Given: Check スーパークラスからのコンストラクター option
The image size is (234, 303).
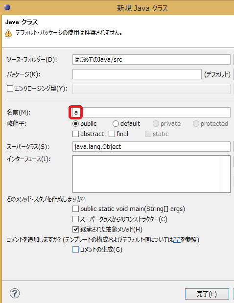Looking at the screenshot, I should tap(75, 219).
